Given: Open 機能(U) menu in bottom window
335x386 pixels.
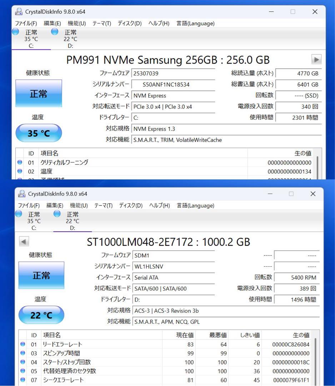Looking at the screenshot, I should click(79, 206).
